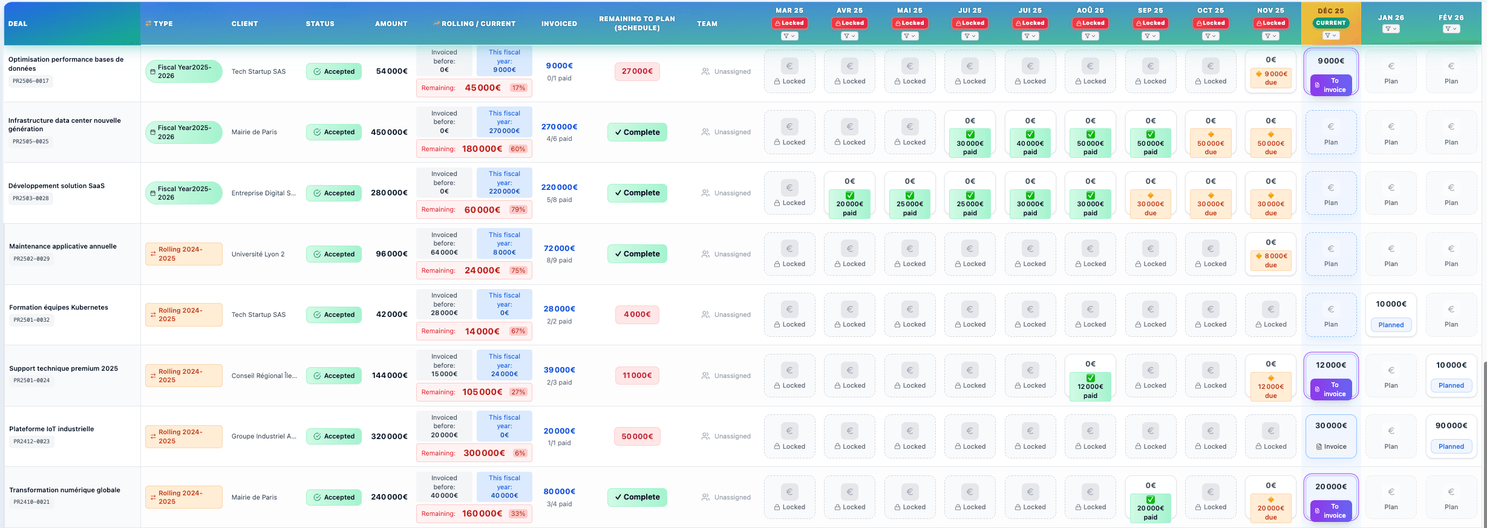Click To invoice button for Transformation numérique globale
This screenshot has width=1487, height=528.
[1331, 511]
